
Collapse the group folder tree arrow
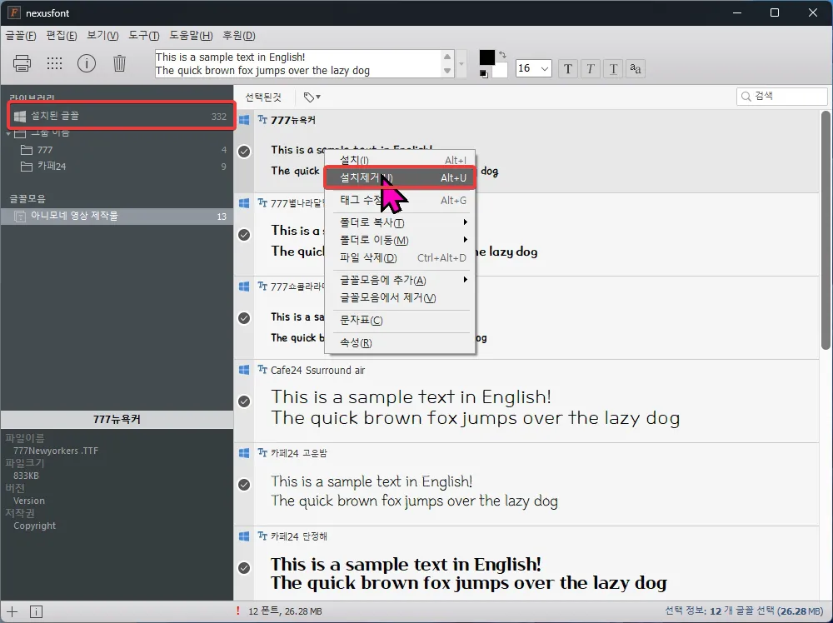pos(8,133)
